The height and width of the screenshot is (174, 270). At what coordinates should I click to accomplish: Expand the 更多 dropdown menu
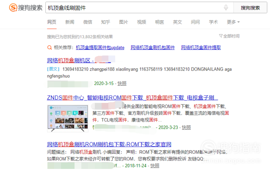click(x=233, y=22)
